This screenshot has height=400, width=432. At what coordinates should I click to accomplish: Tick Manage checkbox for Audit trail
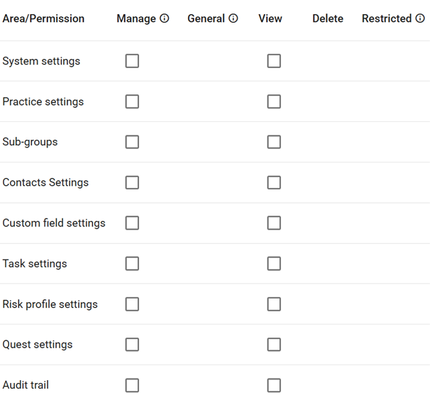tap(132, 385)
